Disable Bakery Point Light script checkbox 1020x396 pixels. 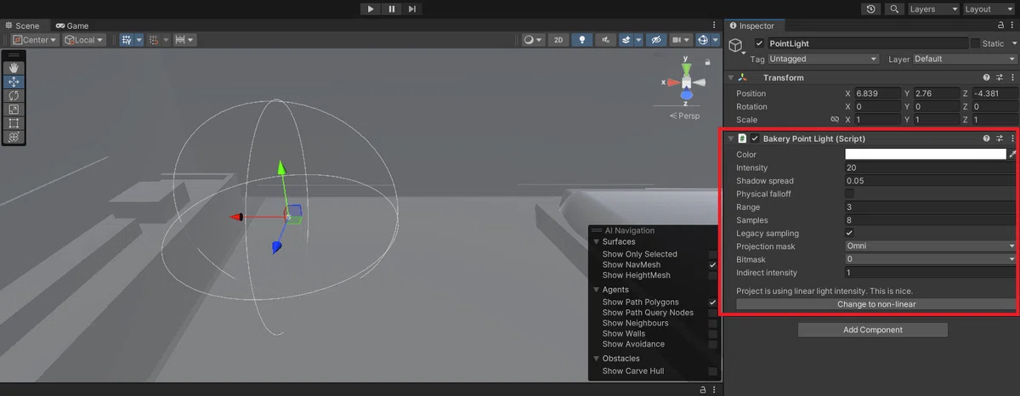click(755, 138)
